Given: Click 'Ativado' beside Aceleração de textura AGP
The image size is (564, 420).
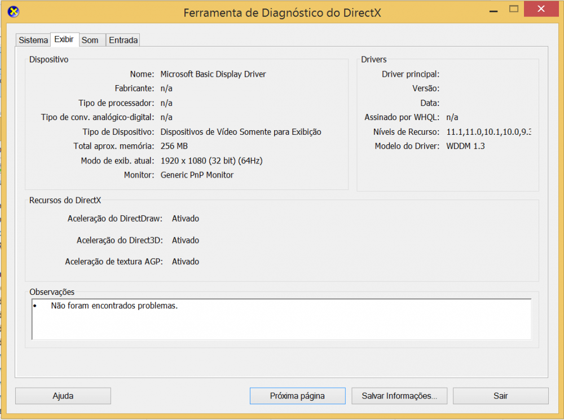Looking at the screenshot, I should point(185,262).
